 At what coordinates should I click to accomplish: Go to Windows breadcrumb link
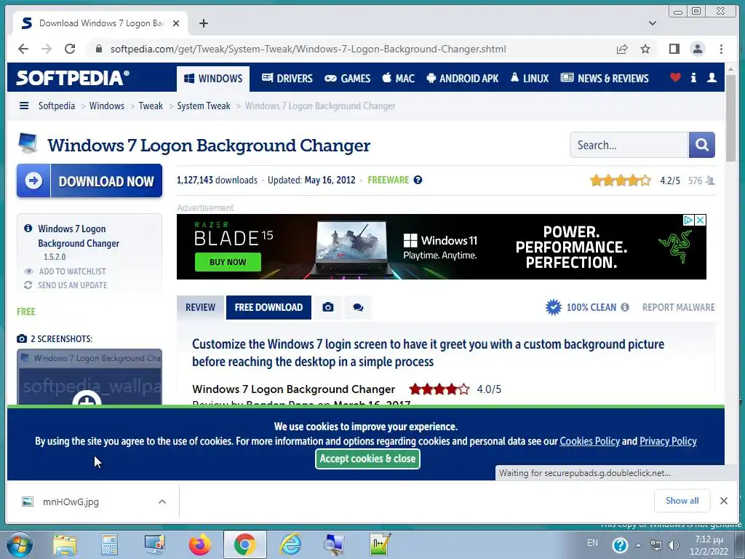coord(106,106)
